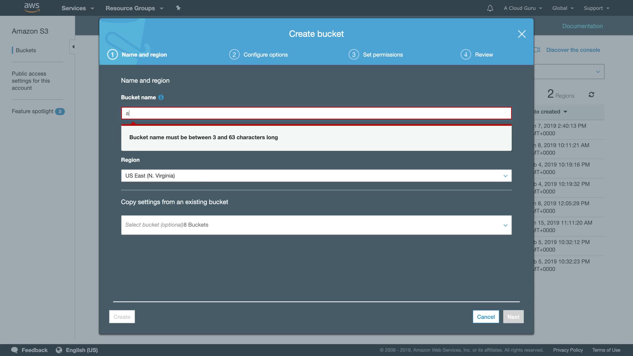
Task: Click the Cancel button
Action: coord(486,317)
